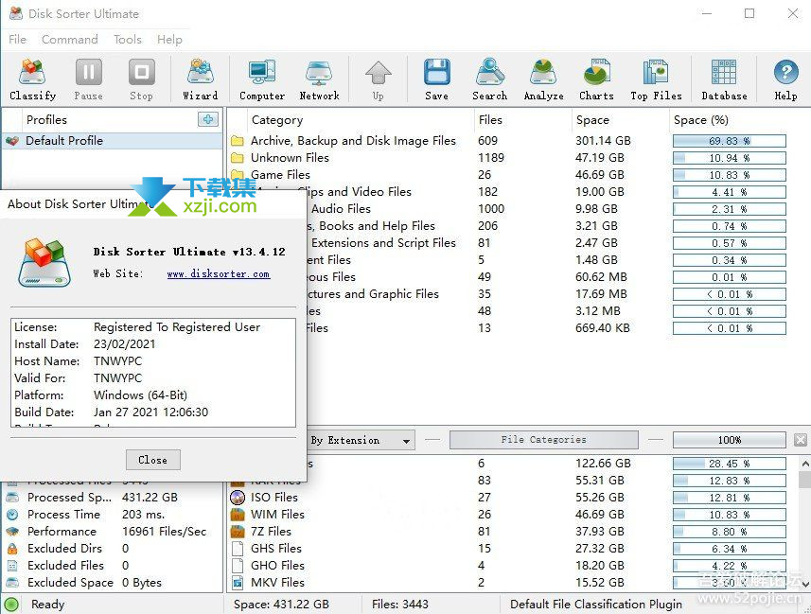Click the Unknown Files folder icon
The height and width of the screenshot is (614, 811).
click(238, 158)
